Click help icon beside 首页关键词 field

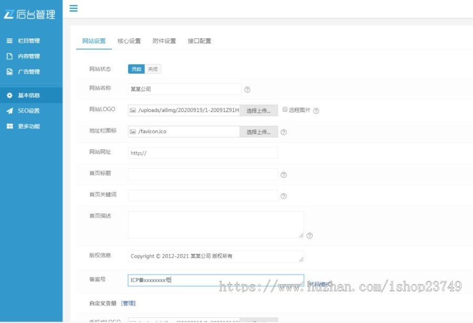click(x=284, y=196)
